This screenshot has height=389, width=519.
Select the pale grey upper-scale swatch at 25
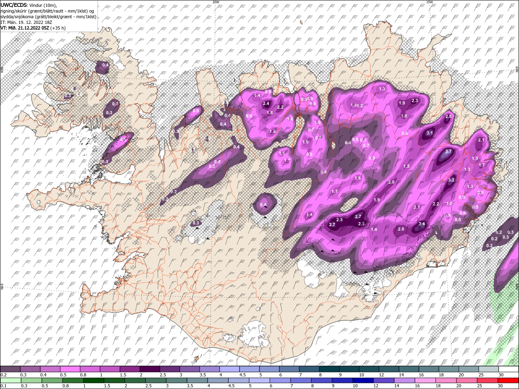(x=488, y=369)
